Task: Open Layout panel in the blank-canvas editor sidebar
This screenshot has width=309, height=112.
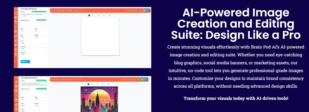Action: [x=15, y=18]
